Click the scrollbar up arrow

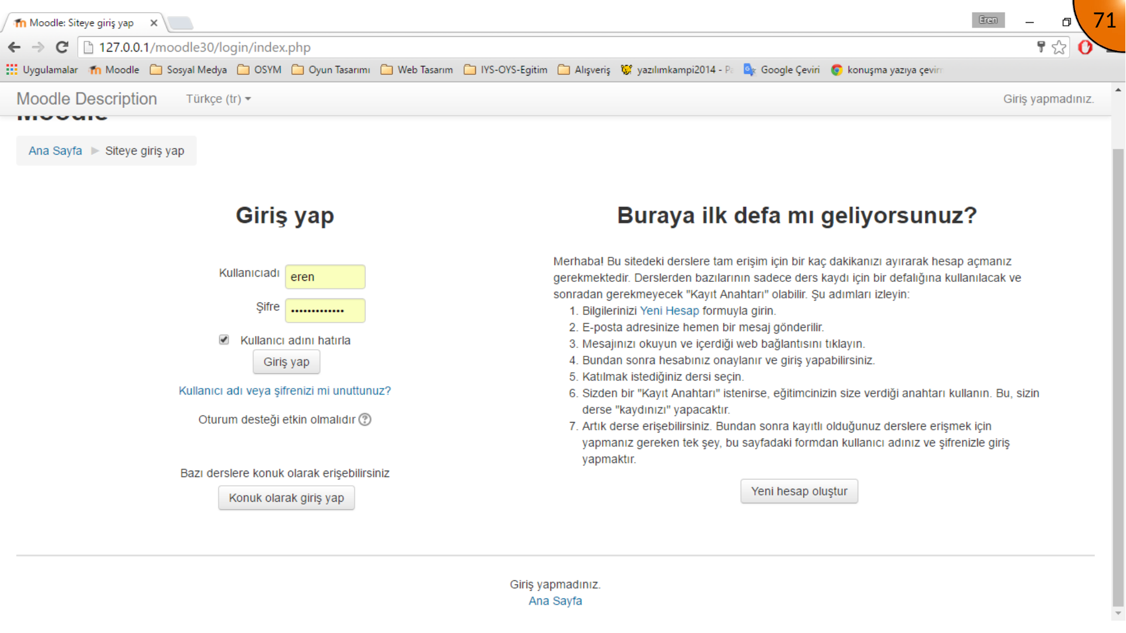point(1118,90)
